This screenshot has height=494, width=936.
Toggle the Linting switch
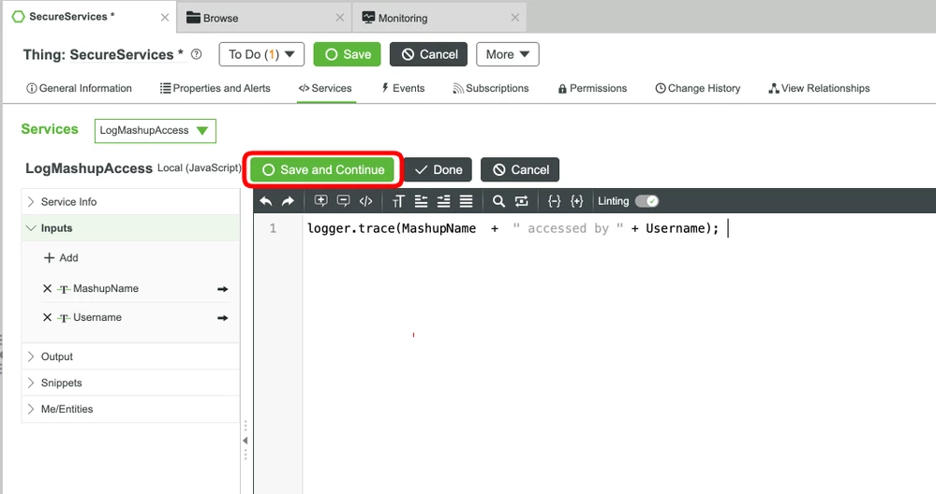tap(646, 201)
